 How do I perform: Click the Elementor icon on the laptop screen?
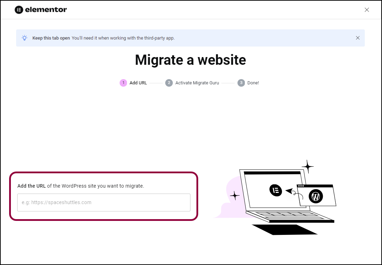pyautogui.click(x=276, y=190)
